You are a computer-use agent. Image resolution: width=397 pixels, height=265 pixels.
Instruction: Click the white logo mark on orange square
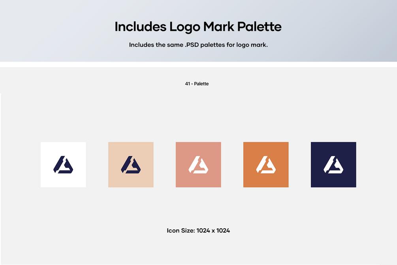pos(266,165)
